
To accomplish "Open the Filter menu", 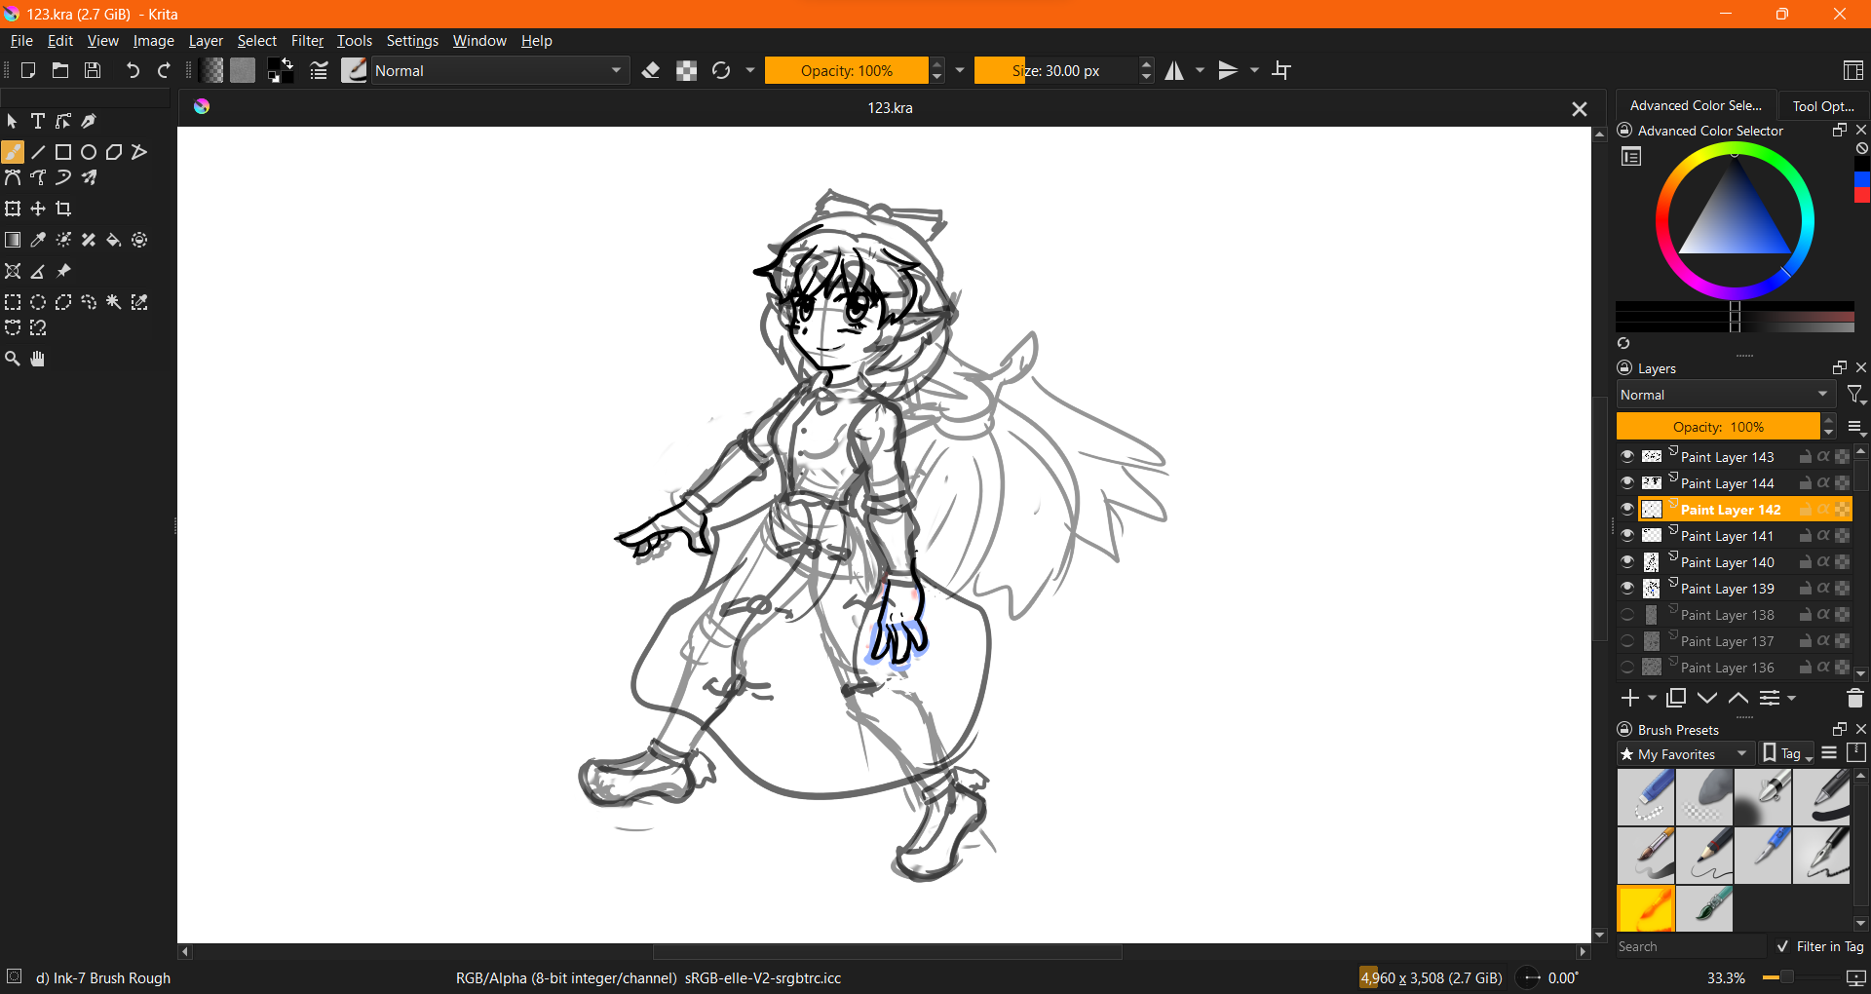I will tap(307, 41).
